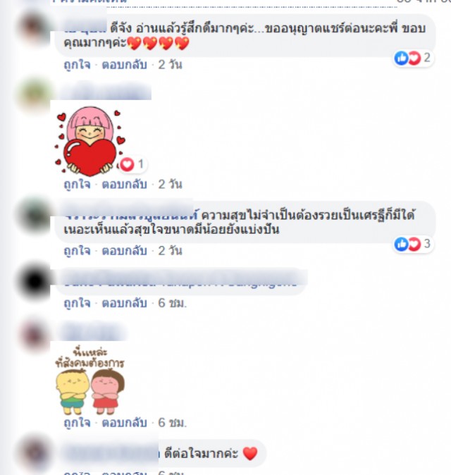The image size is (451, 475).
Task: Like the blurred tagged-names comment from 6 ชม.
Action: pyautogui.click(x=77, y=303)
